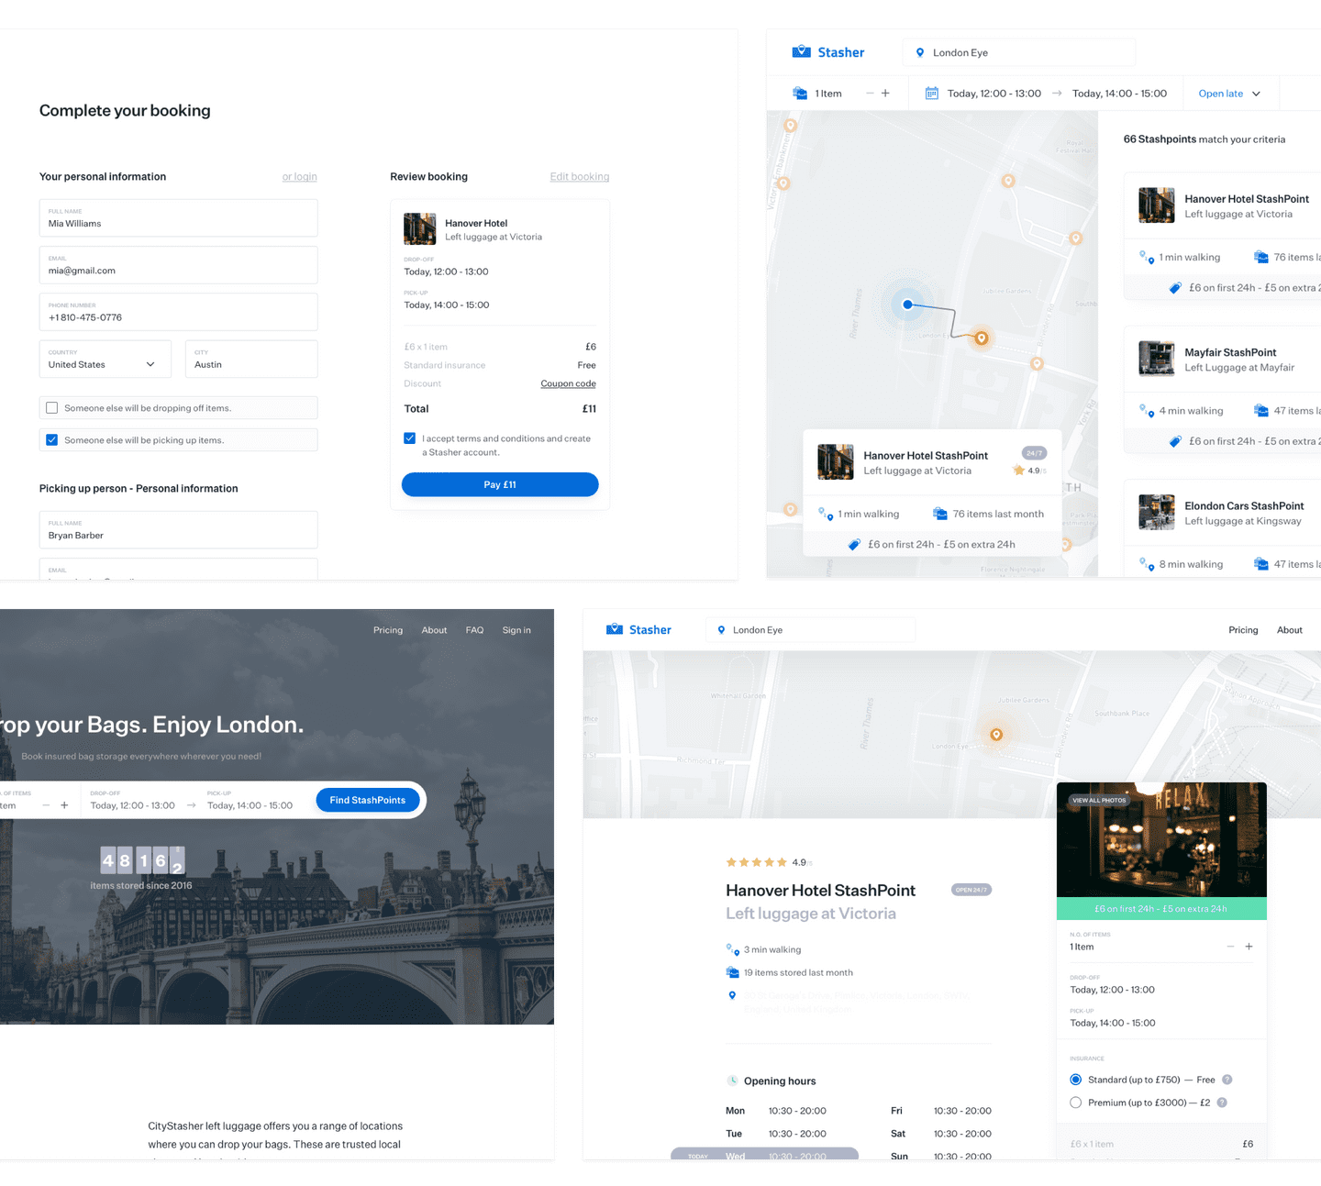
Task: Click walking icon beside 3 min walking
Action: coord(732,949)
